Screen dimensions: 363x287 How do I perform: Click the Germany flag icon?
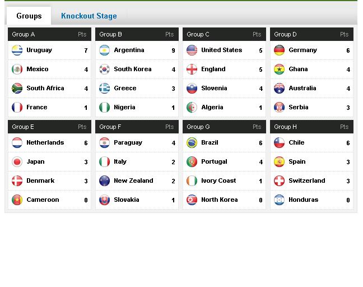(279, 50)
